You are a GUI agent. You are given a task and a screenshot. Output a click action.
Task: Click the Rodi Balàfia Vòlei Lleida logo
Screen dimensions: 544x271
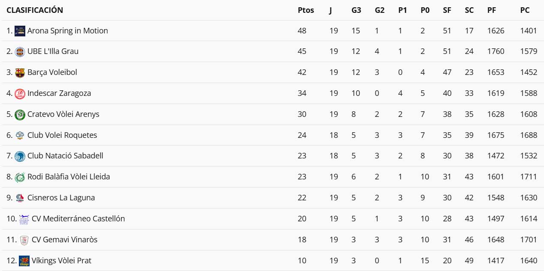pyautogui.click(x=20, y=177)
